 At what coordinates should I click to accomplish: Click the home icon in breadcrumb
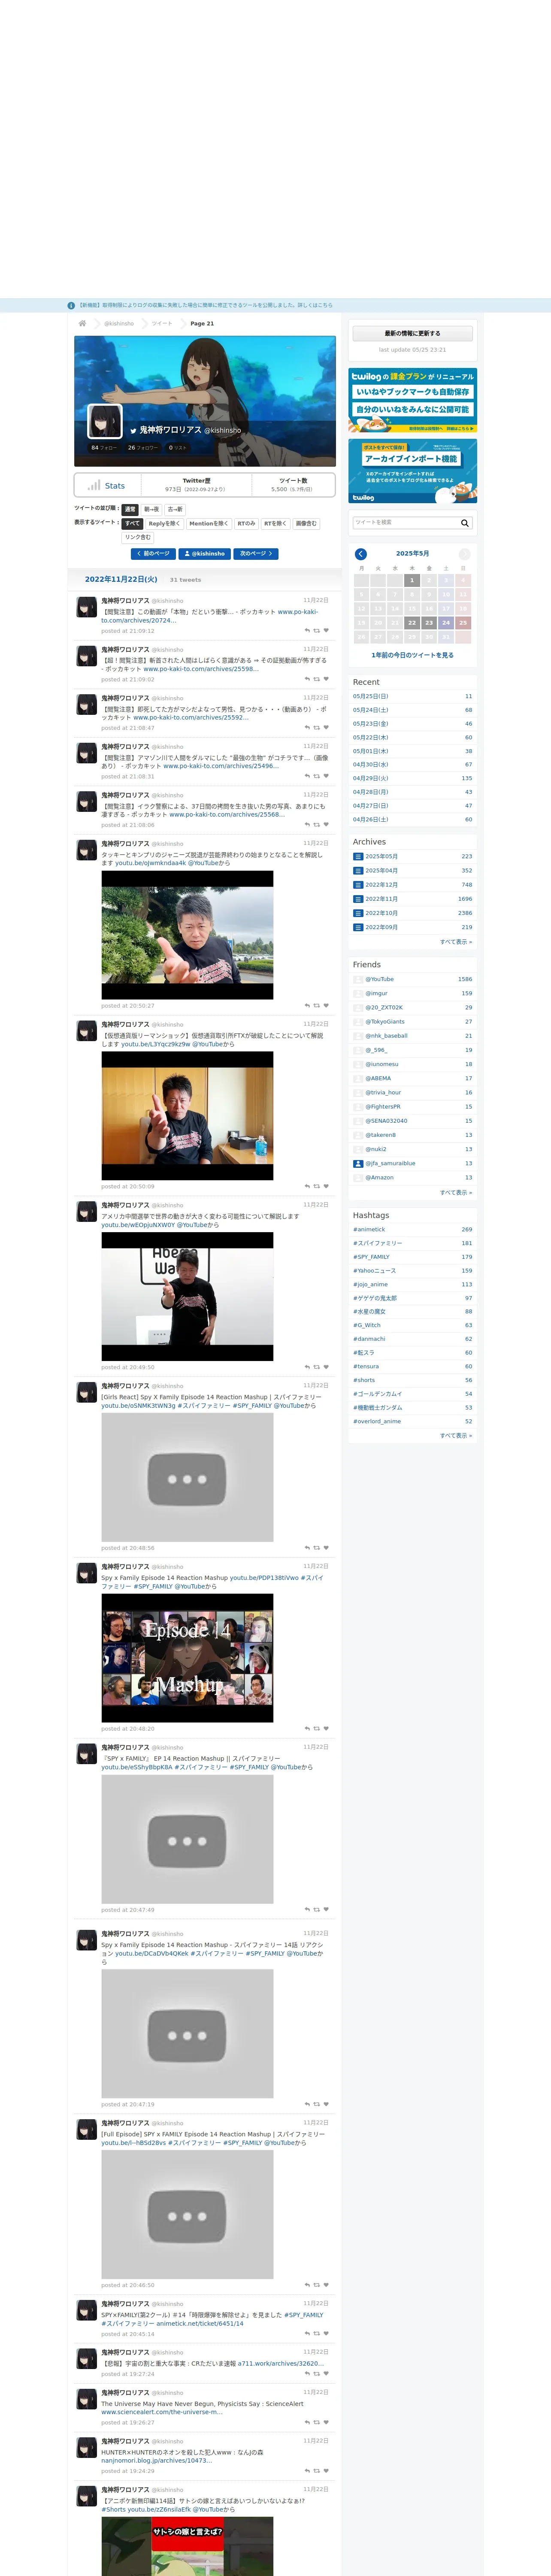coord(82,323)
